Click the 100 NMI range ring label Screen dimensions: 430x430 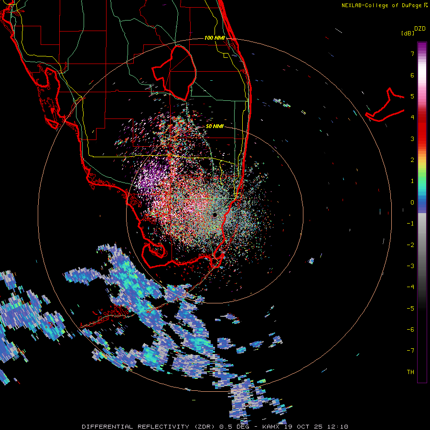point(215,38)
